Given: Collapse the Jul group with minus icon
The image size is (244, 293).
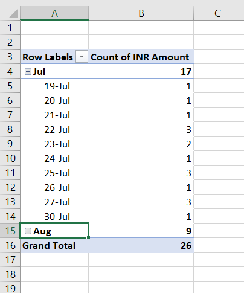Looking at the screenshot, I should tap(28, 72).
